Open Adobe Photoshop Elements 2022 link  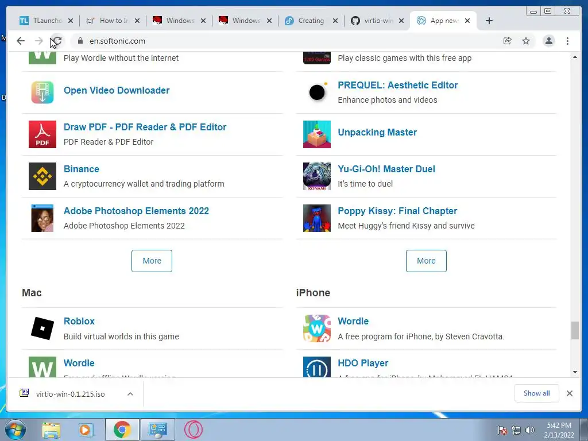click(136, 211)
